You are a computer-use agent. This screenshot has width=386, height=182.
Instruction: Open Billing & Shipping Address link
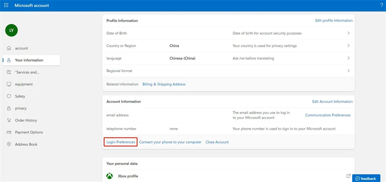click(x=164, y=84)
